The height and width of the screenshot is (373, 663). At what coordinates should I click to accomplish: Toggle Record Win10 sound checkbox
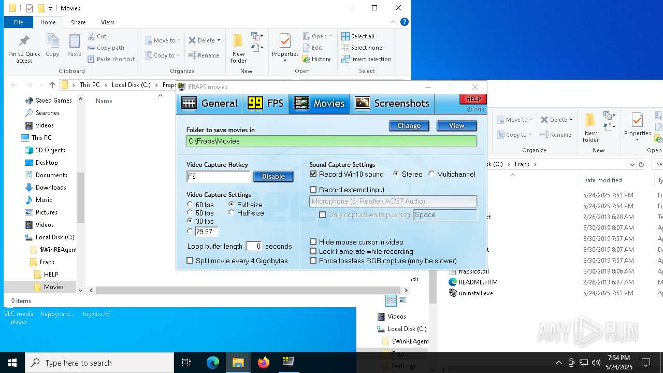click(x=313, y=174)
